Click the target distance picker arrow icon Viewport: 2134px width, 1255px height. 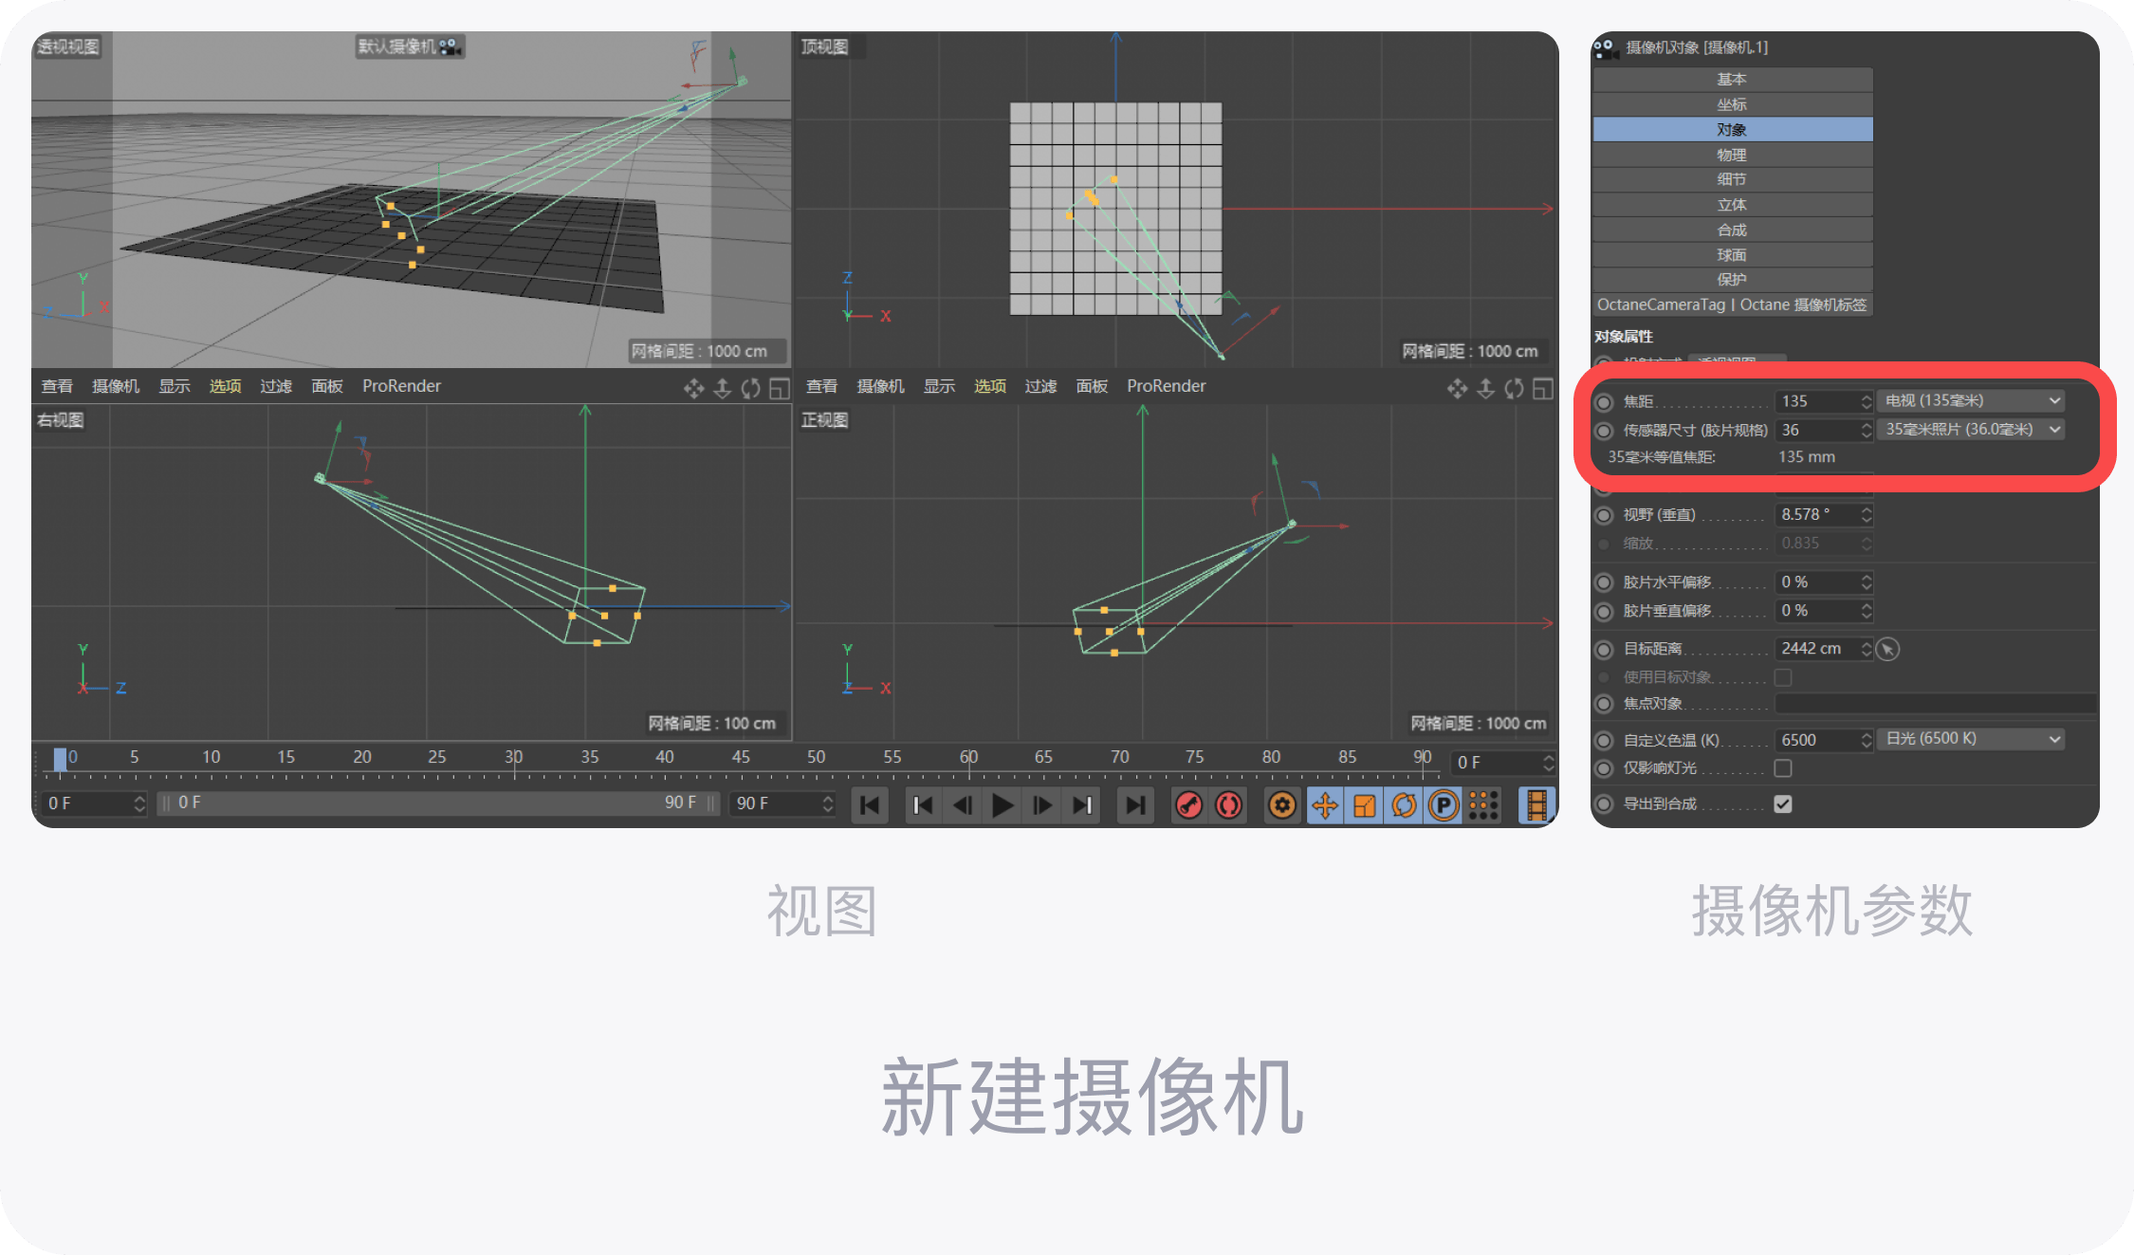pos(1888,649)
